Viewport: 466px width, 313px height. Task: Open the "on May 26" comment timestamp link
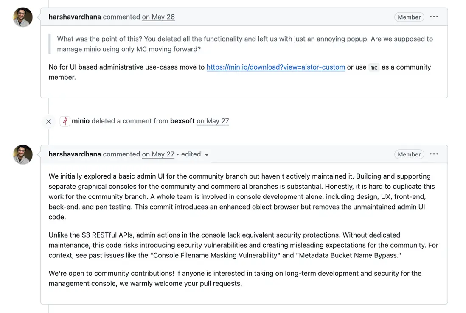pos(158,17)
